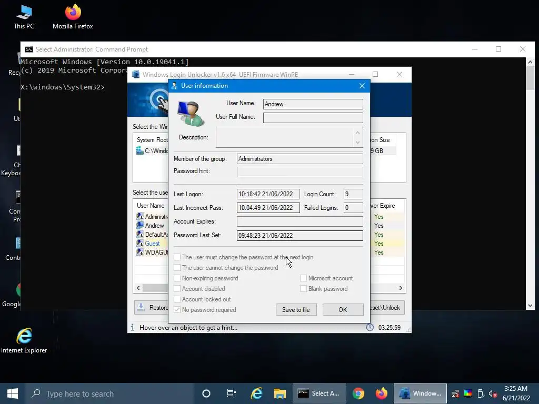Image resolution: width=539 pixels, height=404 pixels.
Task: Click the Cortana circle taskbar icon
Action: pos(206,393)
